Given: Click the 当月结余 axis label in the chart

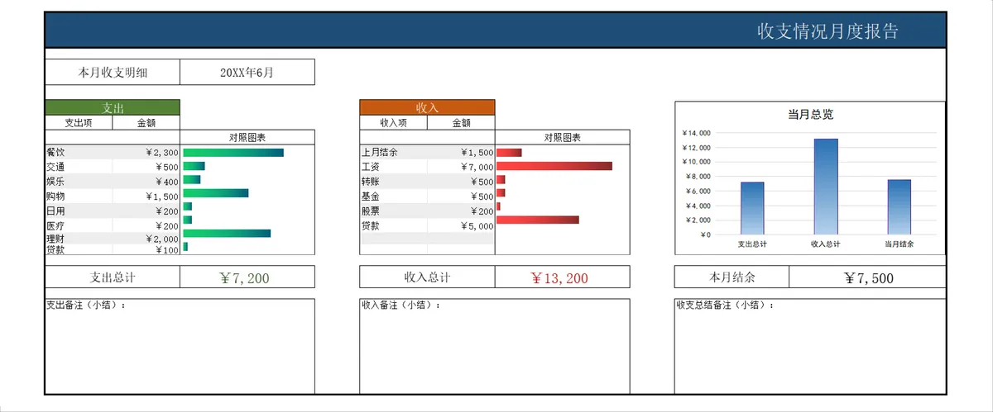Looking at the screenshot, I should coord(899,244).
